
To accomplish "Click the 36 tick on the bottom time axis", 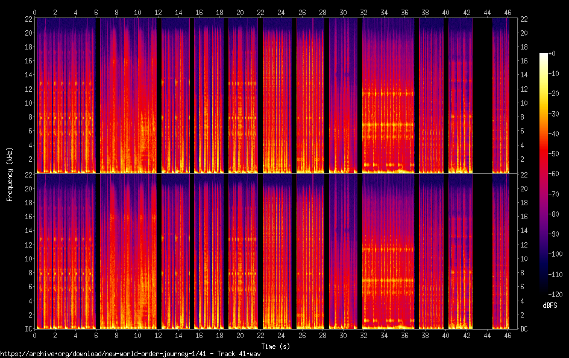I will pyautogui.click(x=406, y=334).
